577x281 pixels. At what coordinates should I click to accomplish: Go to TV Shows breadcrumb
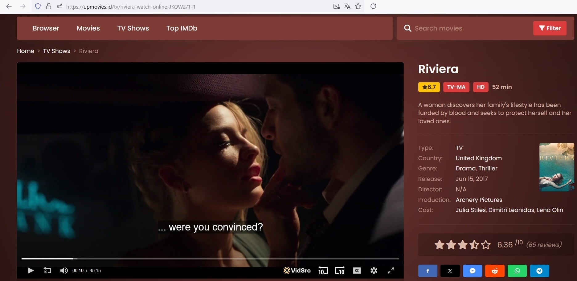pyautogui.click(x=57, y=51)
